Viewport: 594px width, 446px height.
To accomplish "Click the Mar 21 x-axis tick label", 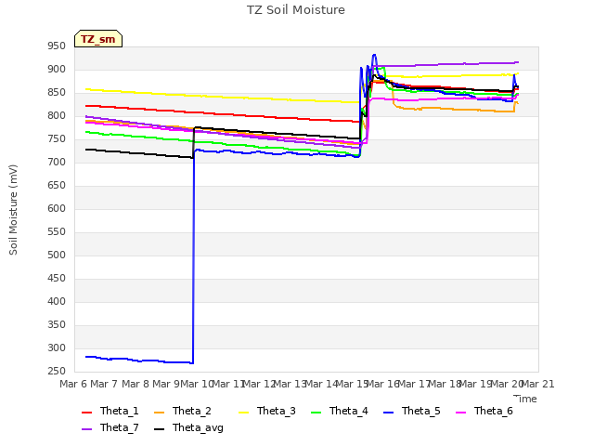I will point(538,384).
